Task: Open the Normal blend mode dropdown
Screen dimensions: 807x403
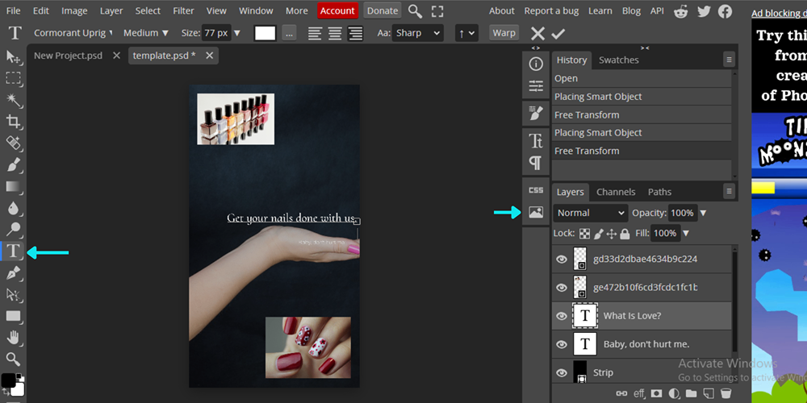Action: 591,213
